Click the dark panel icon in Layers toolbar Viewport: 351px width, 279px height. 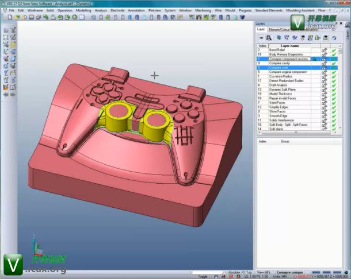click(326, 38)
